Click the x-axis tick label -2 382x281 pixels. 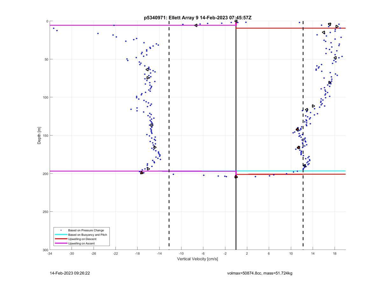click(225, 253)
